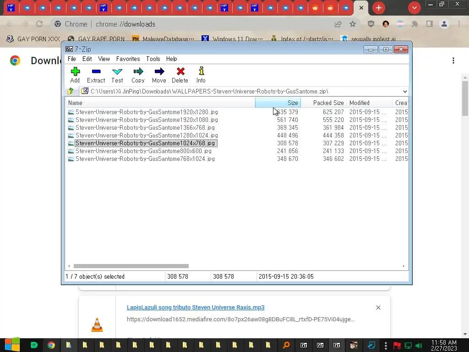This screenshot has width=469, height=352.
Task: Click status text '1 / 7 object(s) selected'
Action: point(95,276)
